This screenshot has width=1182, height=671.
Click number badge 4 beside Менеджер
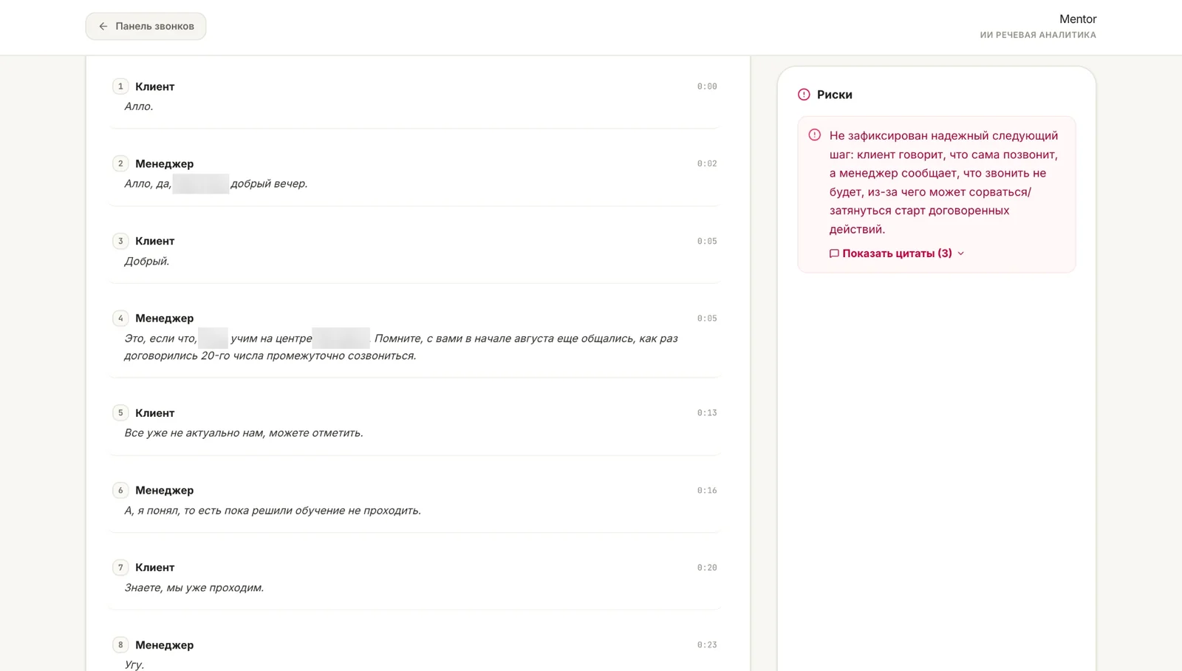coord(120,319)
